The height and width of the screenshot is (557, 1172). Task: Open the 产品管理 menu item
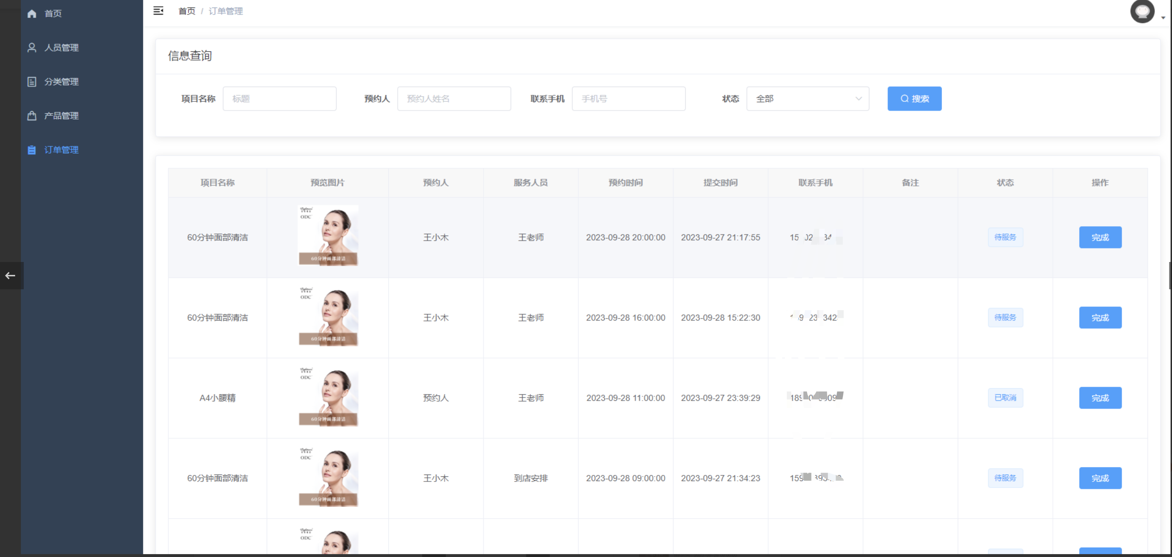point(62,116)
